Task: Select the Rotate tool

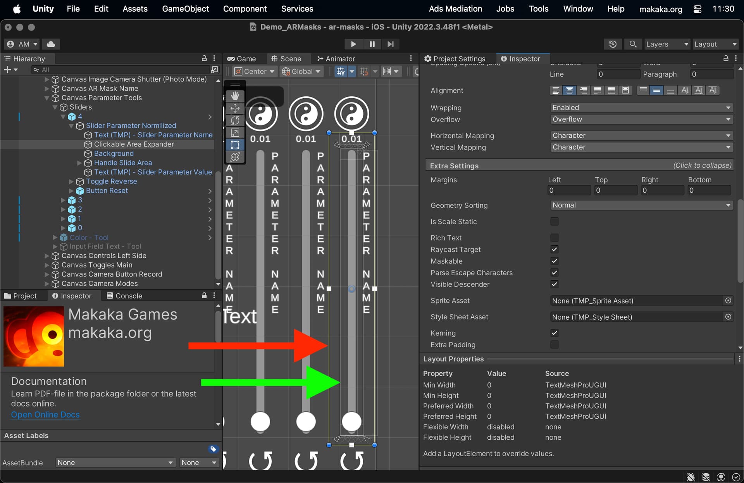Action: pyautogui.click(x=235, y=120)
